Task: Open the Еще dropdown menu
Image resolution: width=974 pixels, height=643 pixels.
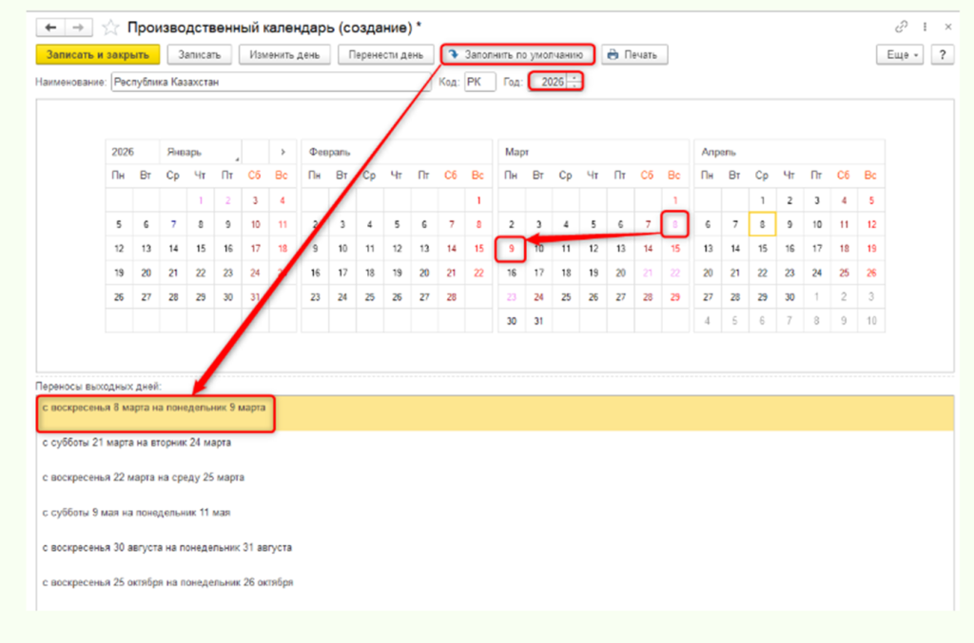Action: click(903, 55)
